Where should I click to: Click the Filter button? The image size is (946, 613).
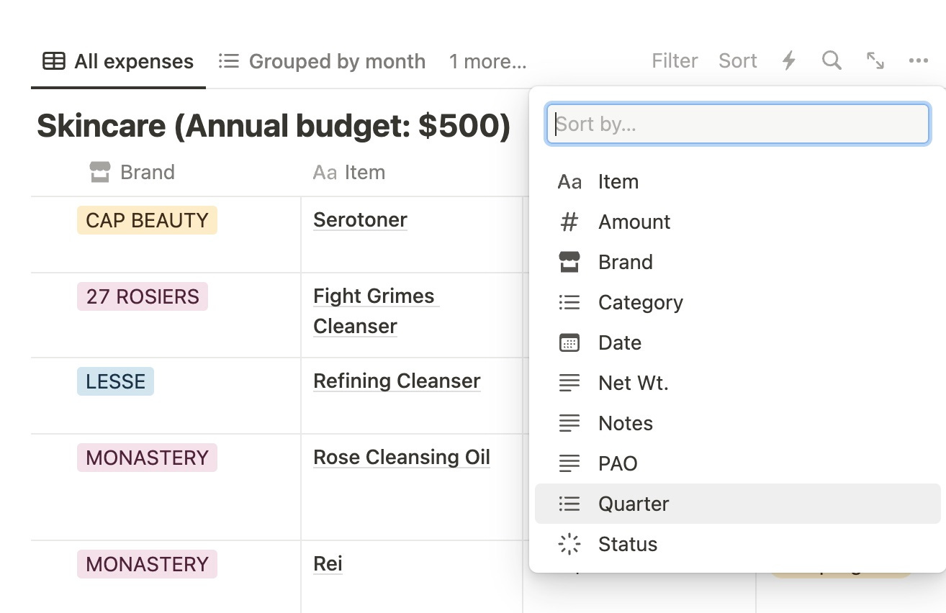(675, 61)
